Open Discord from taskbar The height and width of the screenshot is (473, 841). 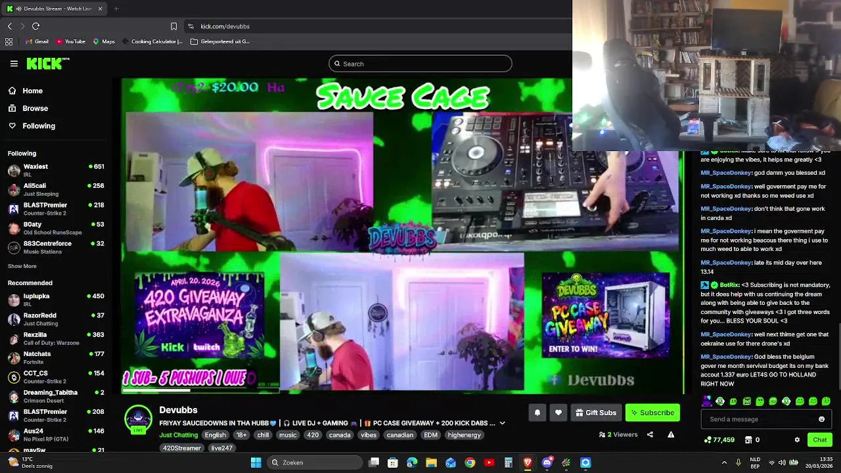click(x=547, y=462)
